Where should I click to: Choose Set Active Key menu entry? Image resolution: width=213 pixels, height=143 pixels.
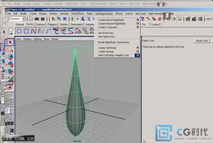[x=106, y=33]
